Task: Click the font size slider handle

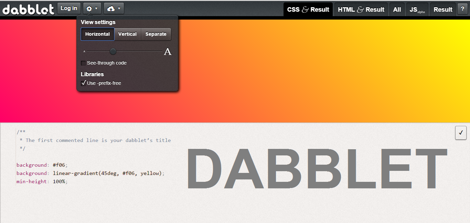Action: point(113,51)
